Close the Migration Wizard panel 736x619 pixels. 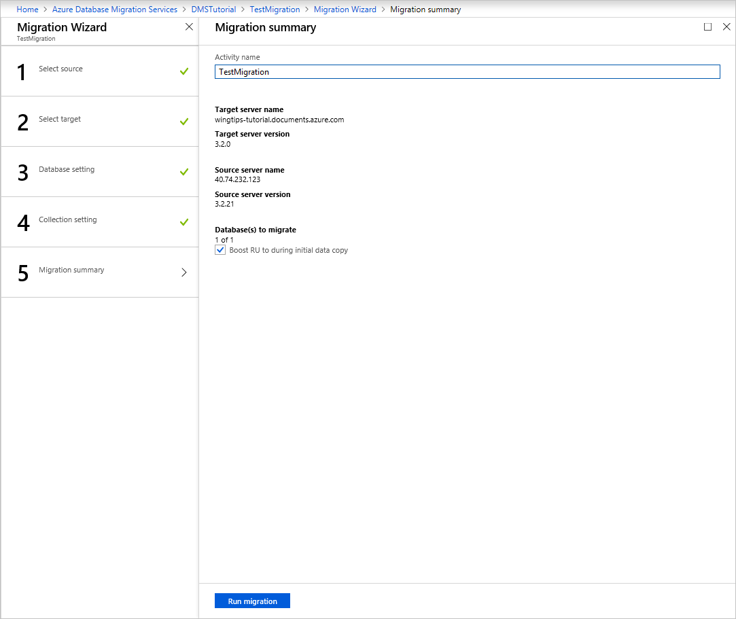(x=189, y=26)
